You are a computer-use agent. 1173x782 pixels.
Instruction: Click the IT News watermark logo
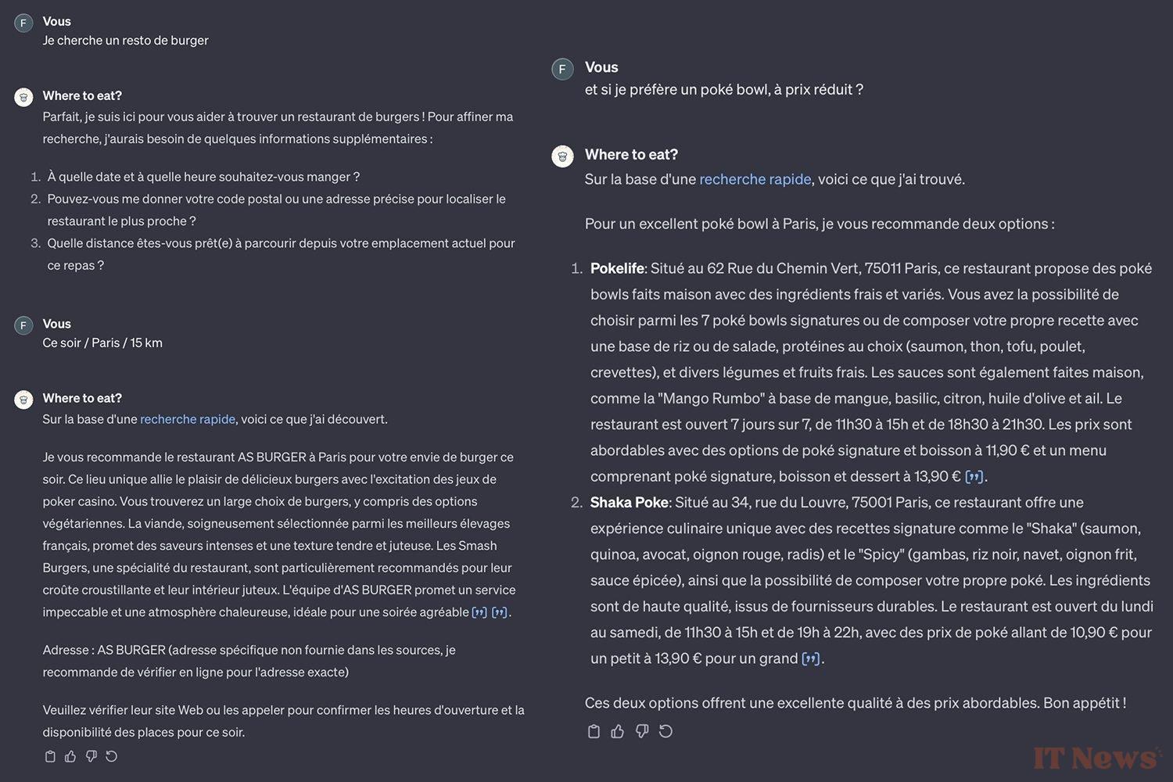[1096, 757]
